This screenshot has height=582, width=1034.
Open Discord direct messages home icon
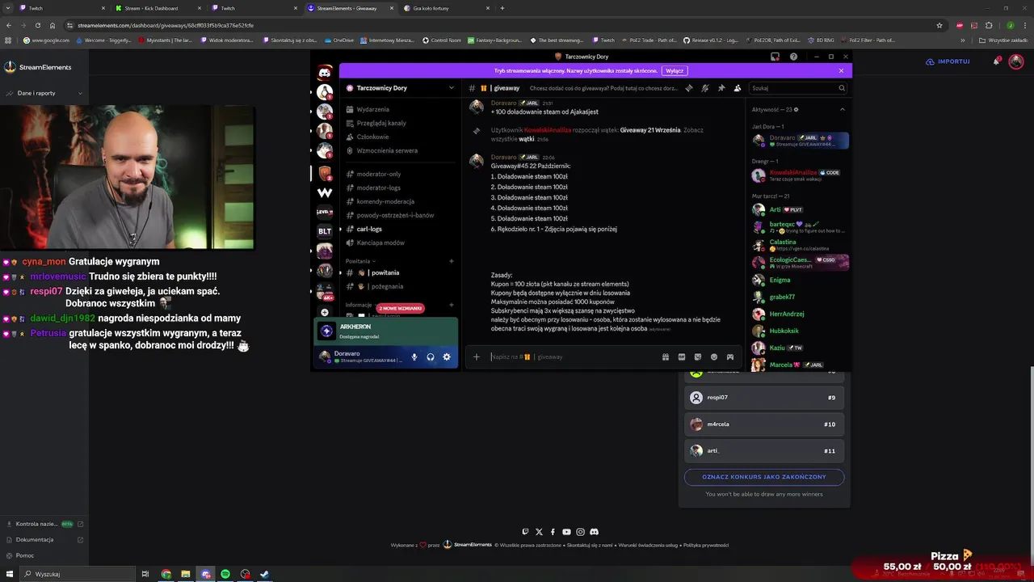pyautogui.click(x=325, y=73)
